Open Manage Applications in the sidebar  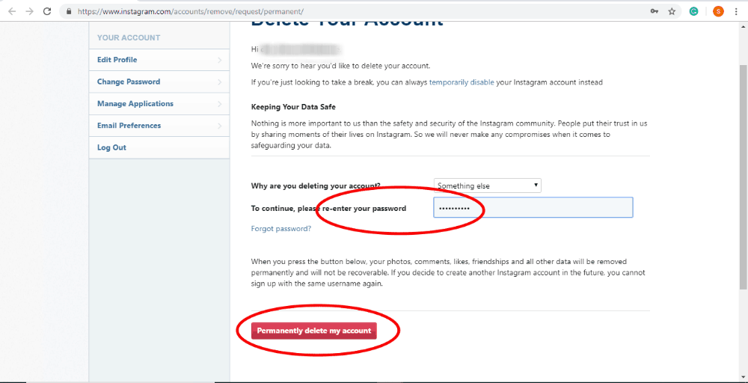pos(159,104)
